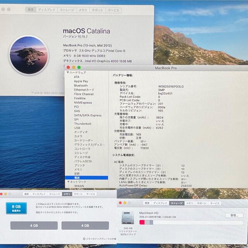
Task: Select Ethernetカード in the sidebar
Action: pos(84,90)
